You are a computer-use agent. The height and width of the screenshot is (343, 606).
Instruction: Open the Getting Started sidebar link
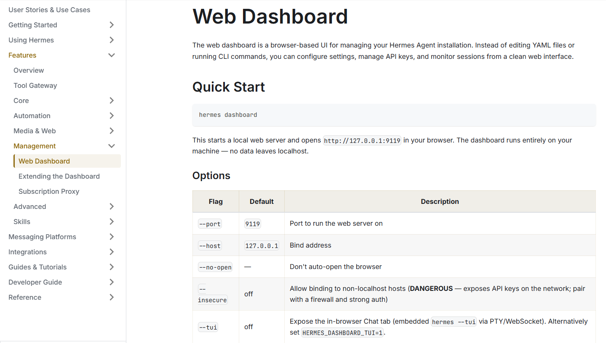click(33, 25)
